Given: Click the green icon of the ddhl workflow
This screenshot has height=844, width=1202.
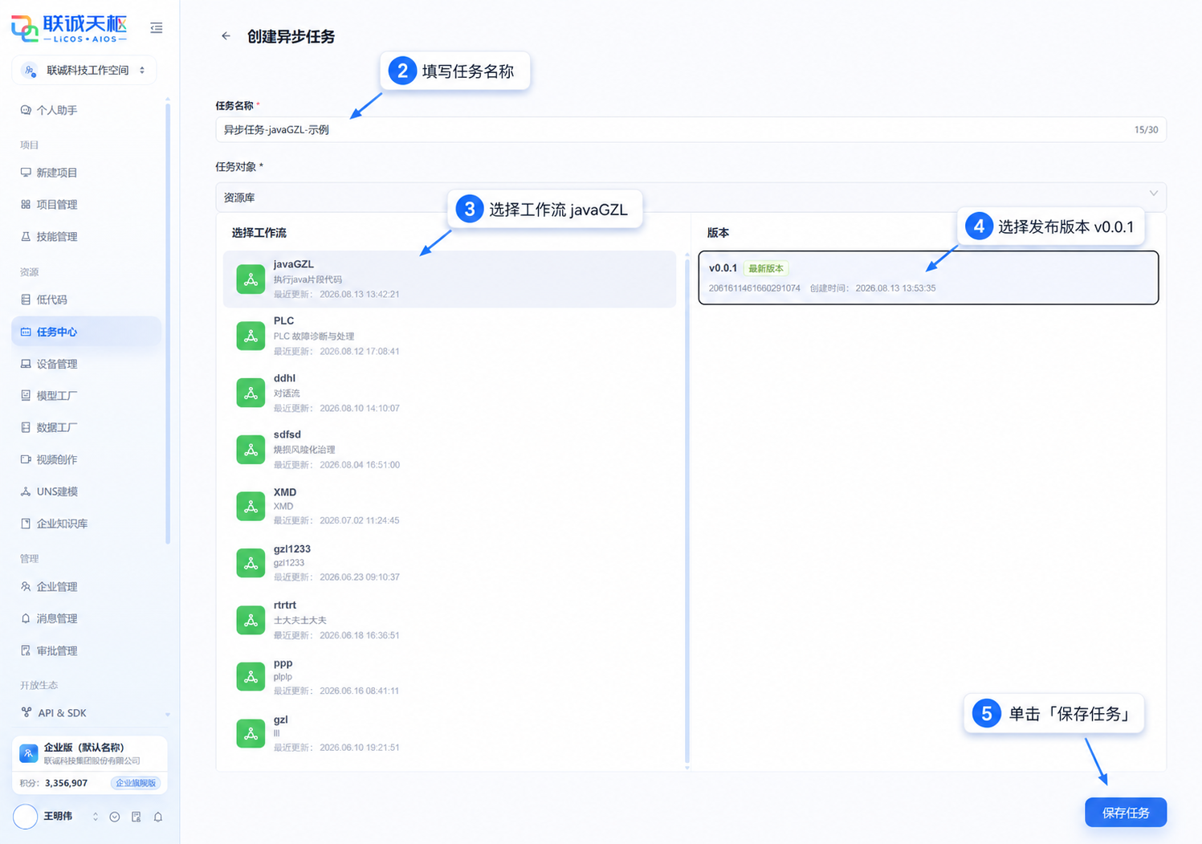Looking at the screenshot, I should [x=251, y=393].
